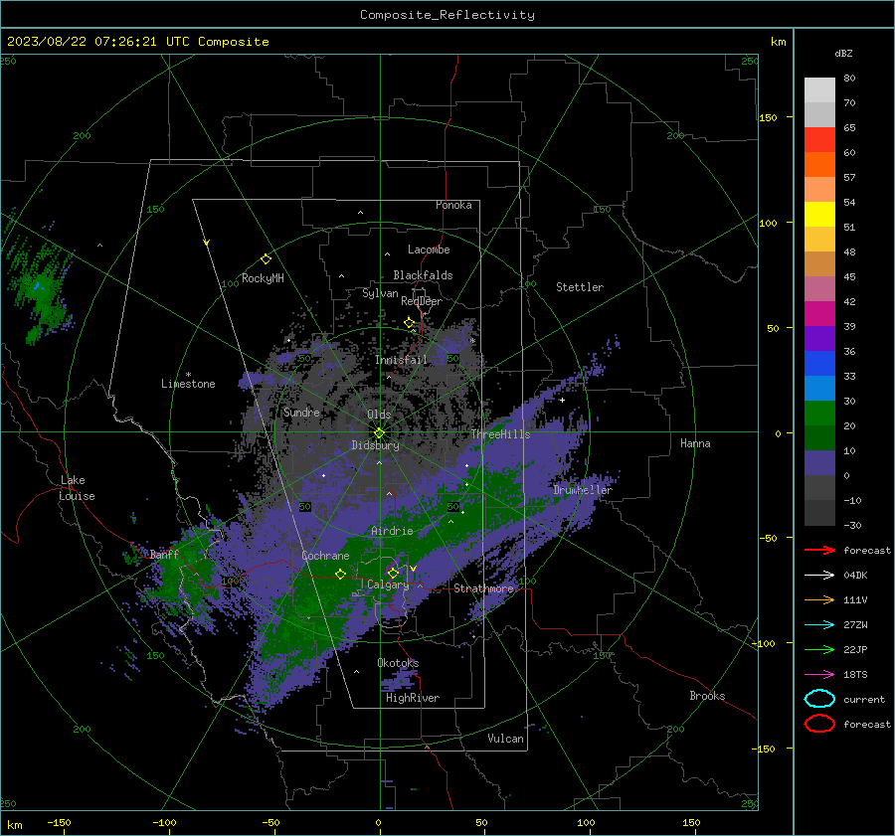The height and width of the screenshot is (836, 895).
Task: Click the Sylvan label
Action: (380, 293)
